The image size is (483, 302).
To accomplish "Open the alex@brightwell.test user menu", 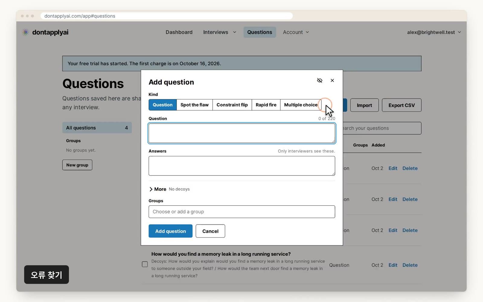I will (x=434, y=32).
